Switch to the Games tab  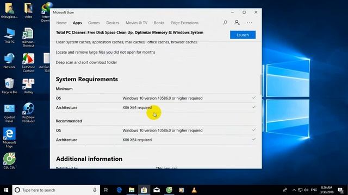pos(94,23)
